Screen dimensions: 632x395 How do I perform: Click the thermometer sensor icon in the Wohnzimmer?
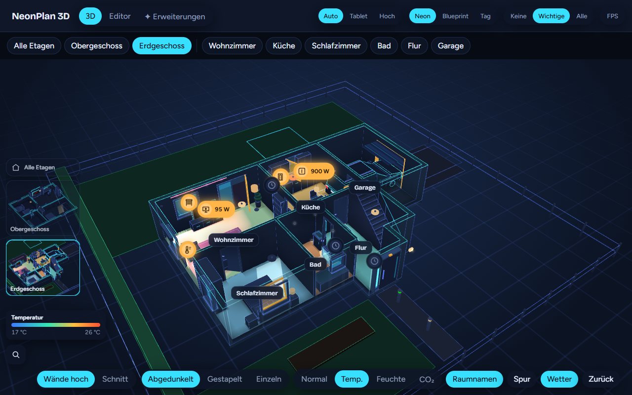pos(188,250)
